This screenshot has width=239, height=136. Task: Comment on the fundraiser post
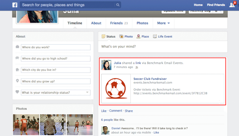pos(116,111)
